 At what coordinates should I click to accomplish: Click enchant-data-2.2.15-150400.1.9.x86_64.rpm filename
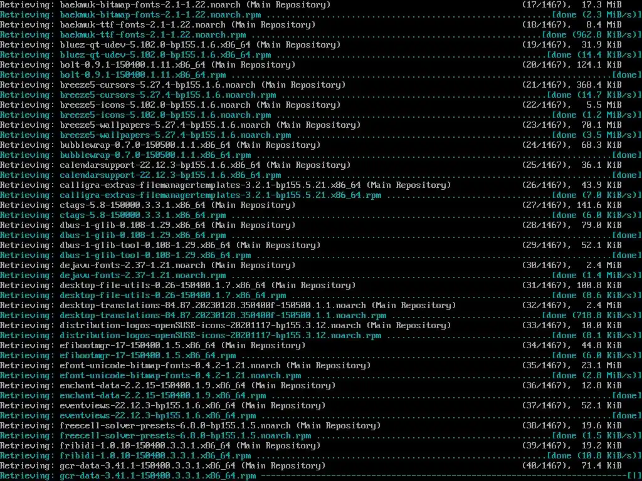(x=163, y=396)
